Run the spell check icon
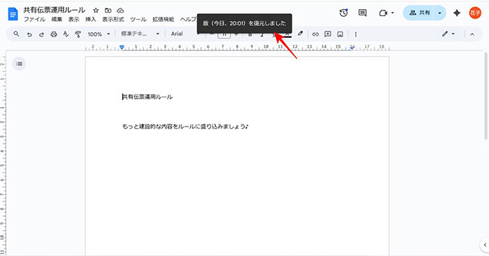 pos(66,34)
